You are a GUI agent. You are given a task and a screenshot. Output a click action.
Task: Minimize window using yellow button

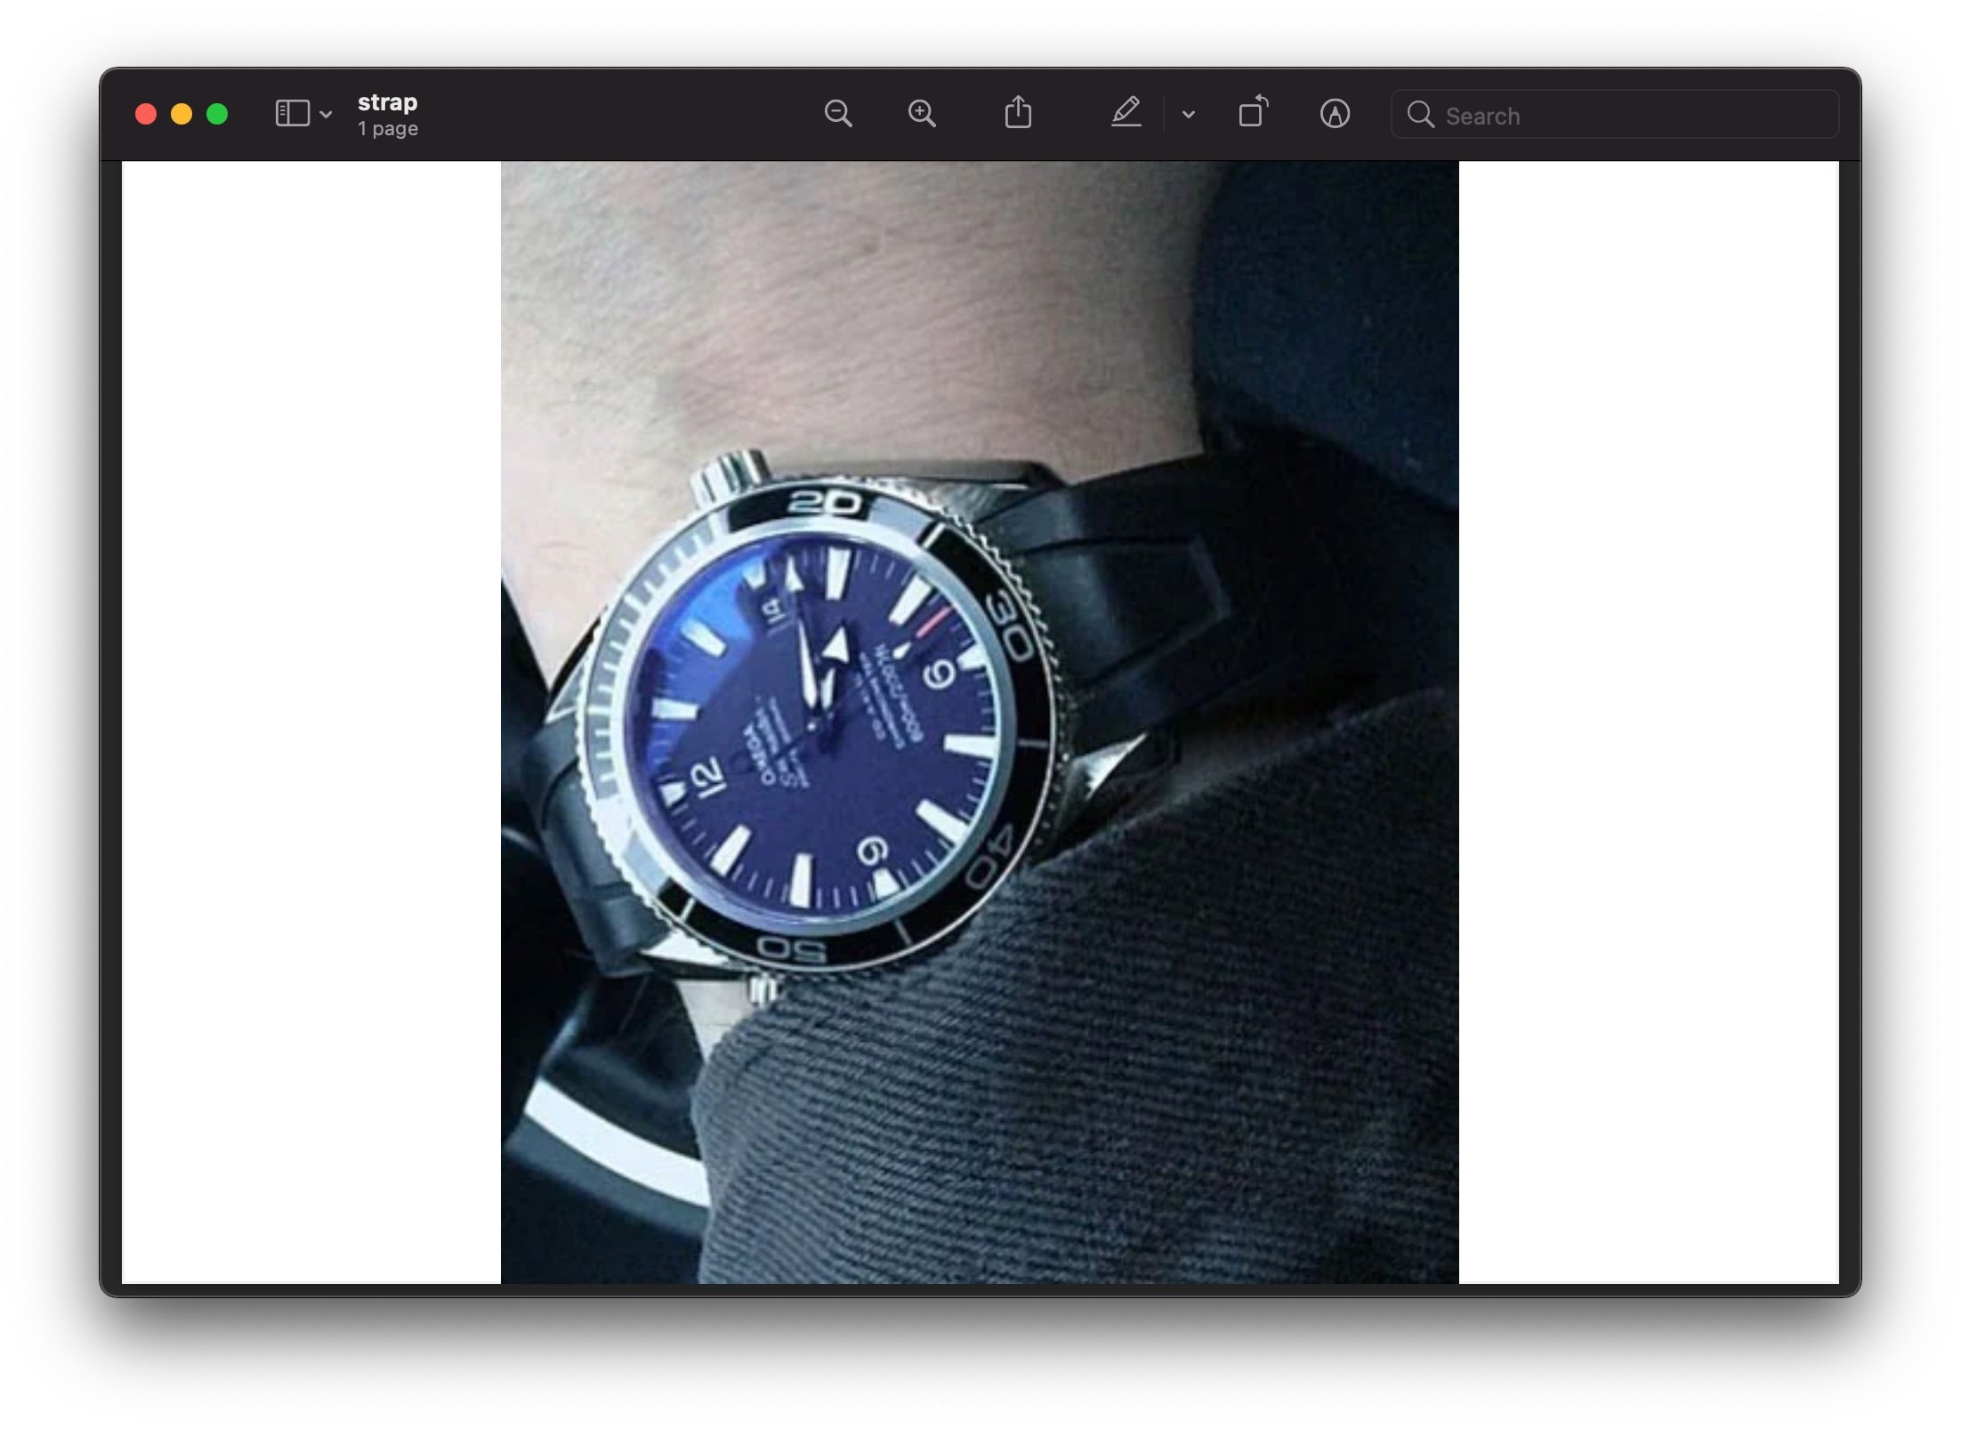[182, 114]
